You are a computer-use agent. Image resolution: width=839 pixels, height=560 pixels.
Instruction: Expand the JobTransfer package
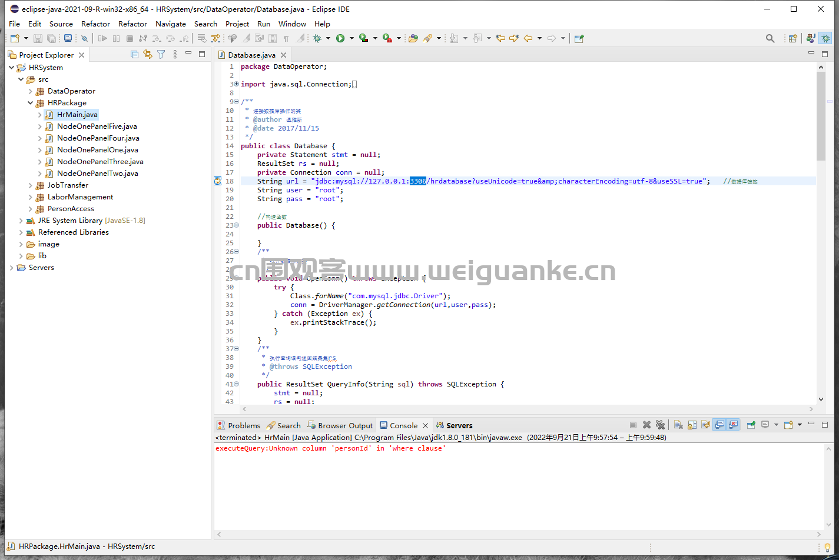pyautogui.click(x=31, y=185)
